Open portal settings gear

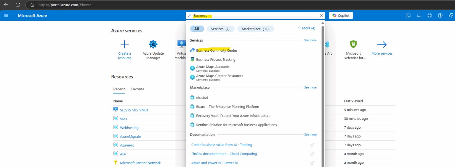[430, 16]
